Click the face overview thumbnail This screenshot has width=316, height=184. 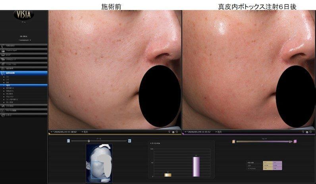click(x=99, y=163)
